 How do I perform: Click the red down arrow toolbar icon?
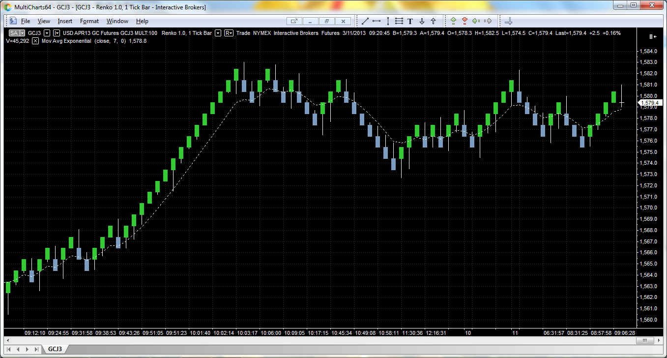(x=464, y=21)
